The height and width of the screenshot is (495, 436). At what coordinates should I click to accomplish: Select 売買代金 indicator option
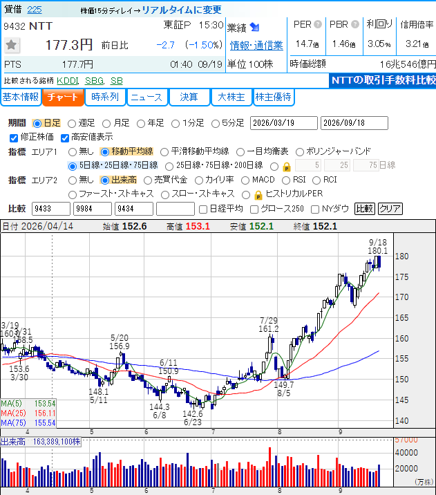pyautogui.click(x=148, y=180)
